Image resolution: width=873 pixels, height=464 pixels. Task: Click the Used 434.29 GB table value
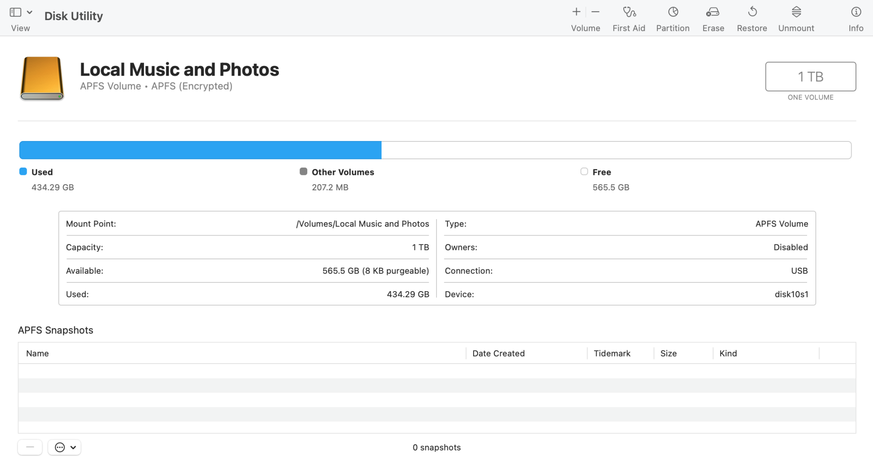(x=408, y=294)
